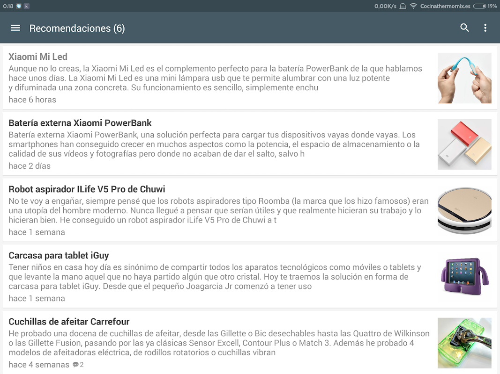Select the Recomendaciones (6) header title

77,29
